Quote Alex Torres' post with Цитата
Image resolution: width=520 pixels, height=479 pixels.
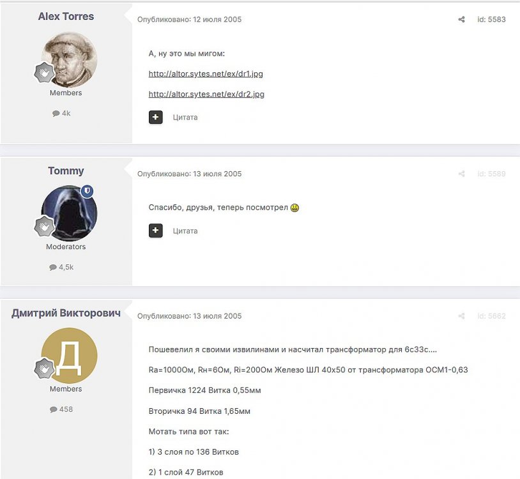(185, 118)
